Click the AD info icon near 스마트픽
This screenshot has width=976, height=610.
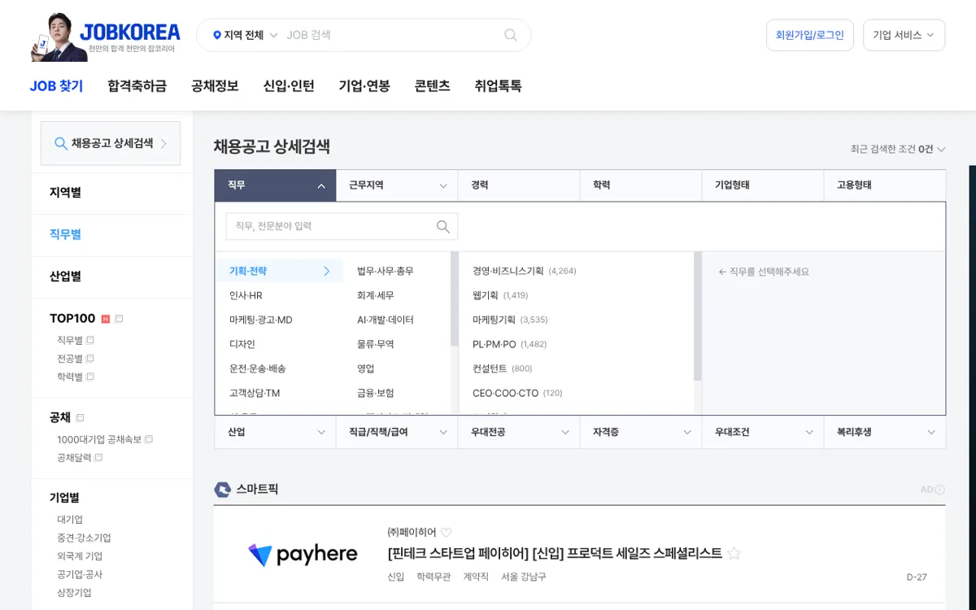point(939,490)
